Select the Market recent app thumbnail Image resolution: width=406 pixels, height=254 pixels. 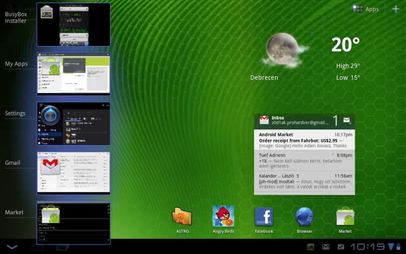[74, 223]
